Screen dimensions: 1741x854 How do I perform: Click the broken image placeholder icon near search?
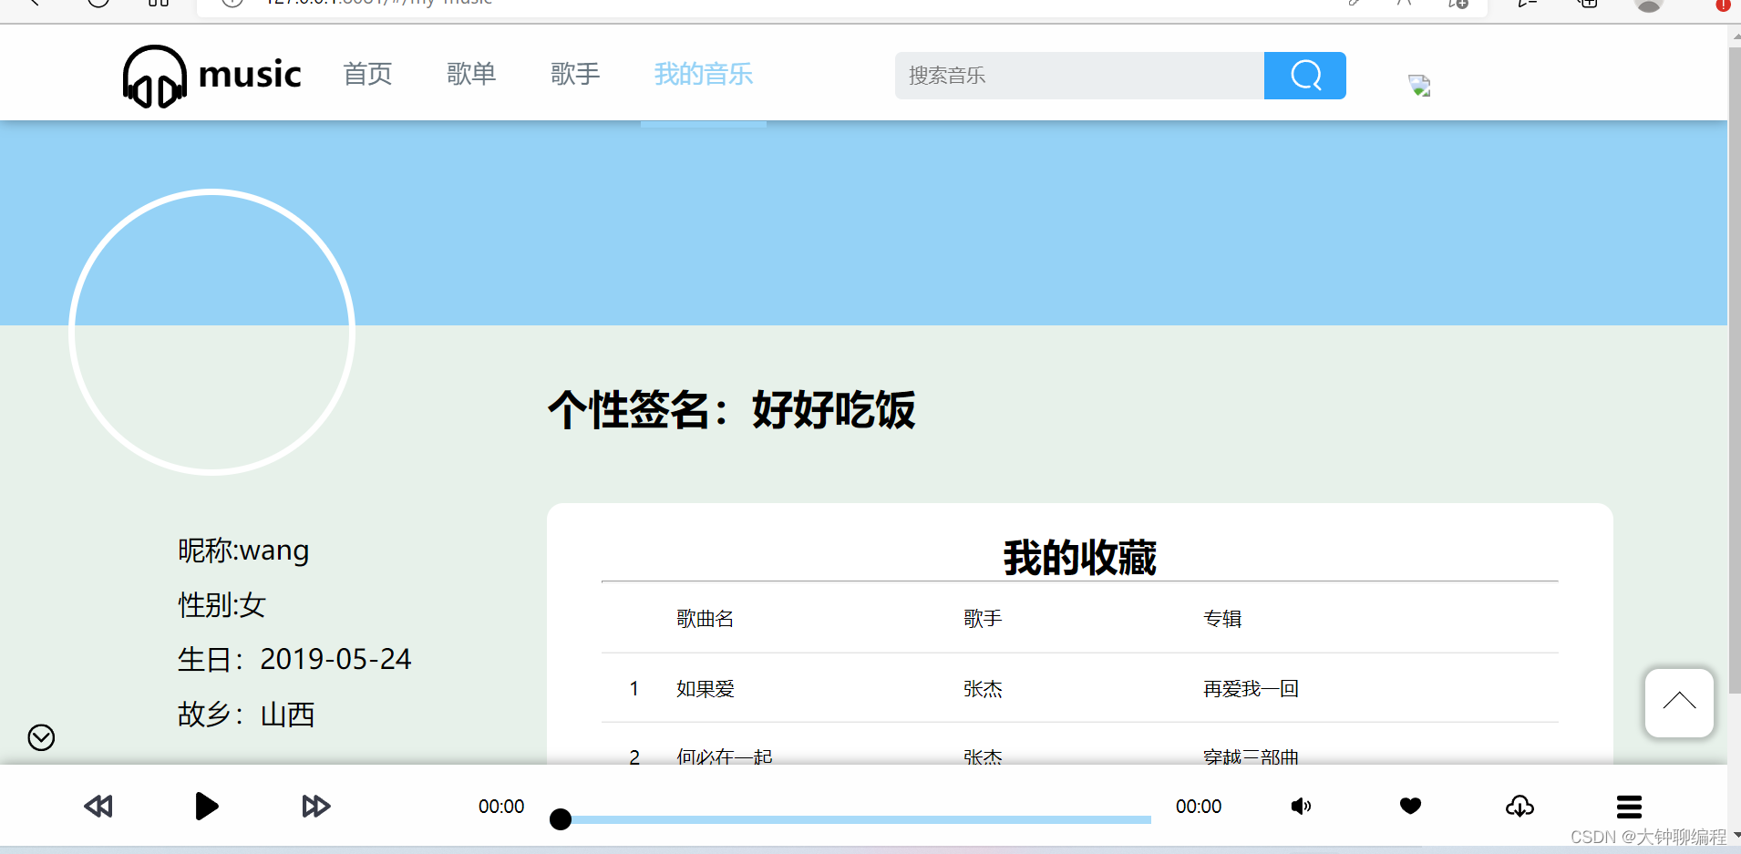click(1419, 85)
